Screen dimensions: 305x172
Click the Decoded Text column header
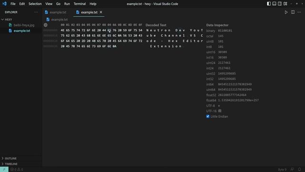click(156, 25)
